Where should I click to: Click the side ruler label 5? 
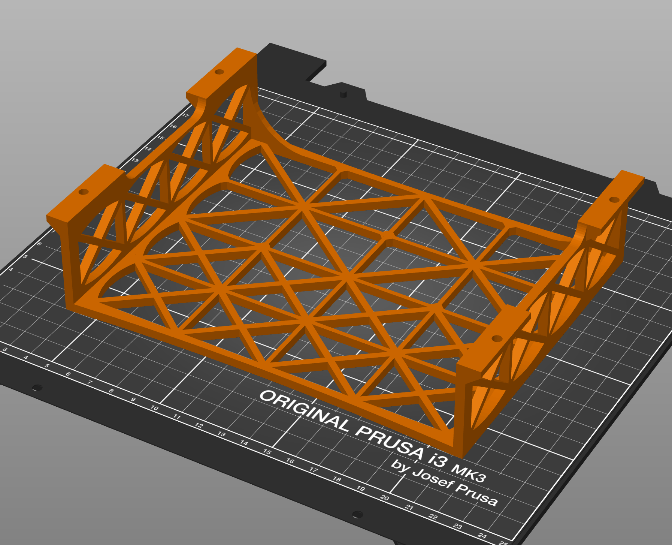pyautogui.click(x=25, y=257)
